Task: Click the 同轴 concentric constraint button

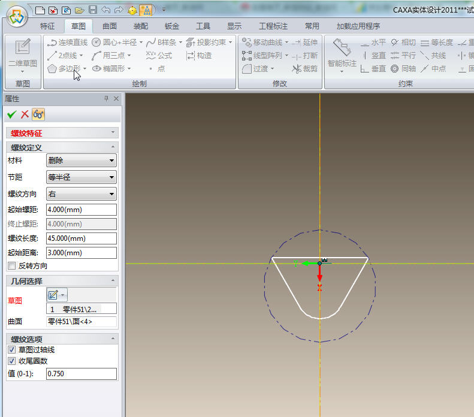Action: 403,69
